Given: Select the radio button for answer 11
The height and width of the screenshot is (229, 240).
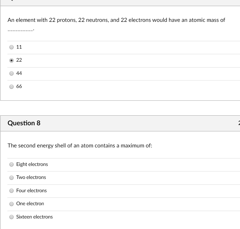Looking at the screenshot, I should 11,47.
